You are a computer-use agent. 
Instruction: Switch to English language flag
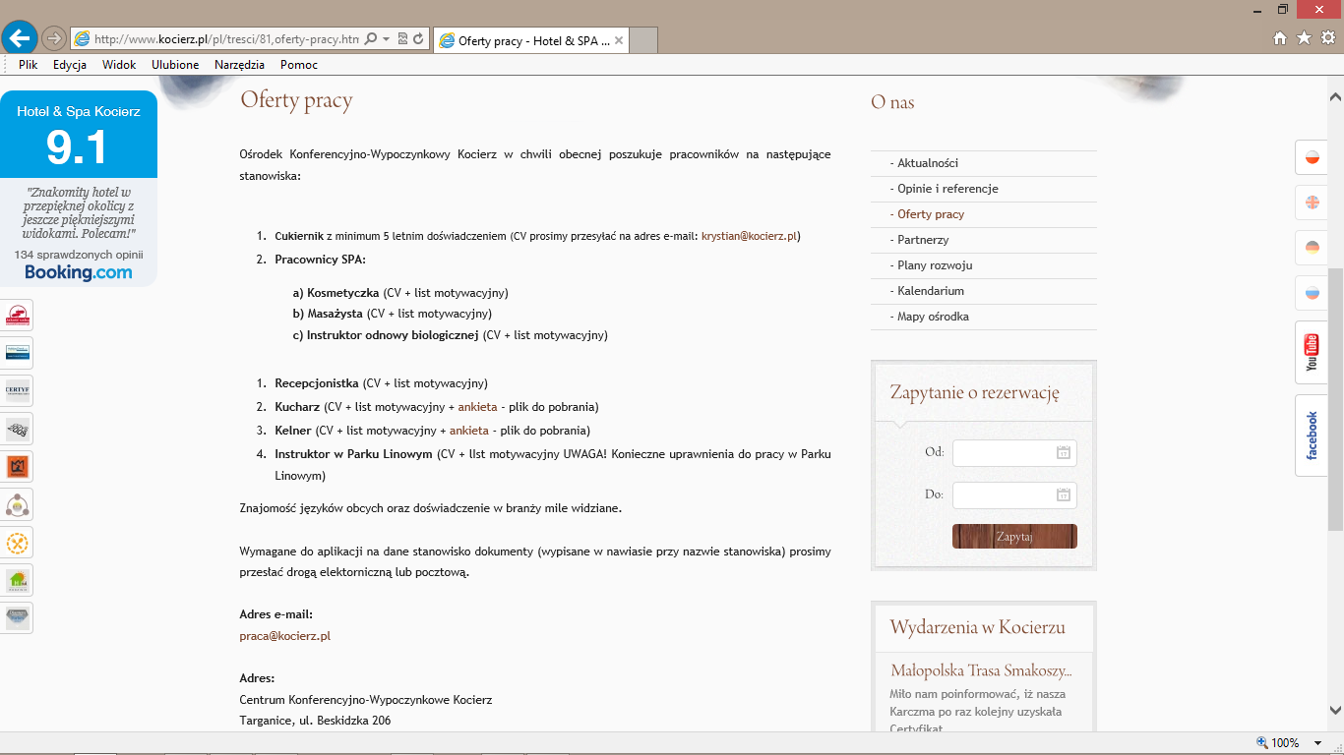pyautogui.click(x=1312, y=203)
